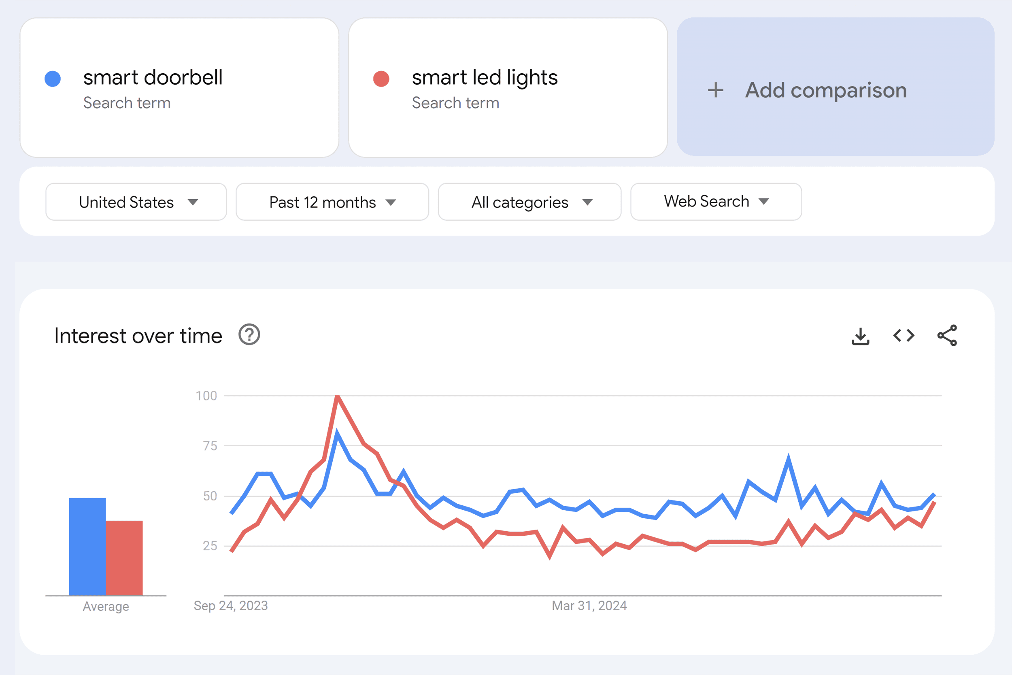The height and width of the screenshot is (675, 1012).
Task: Open the United States region dropdown
Action: (x=136, y=202)
